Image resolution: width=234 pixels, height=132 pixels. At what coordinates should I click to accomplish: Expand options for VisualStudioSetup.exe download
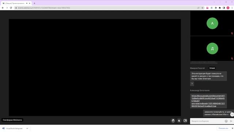click(27, 128)
